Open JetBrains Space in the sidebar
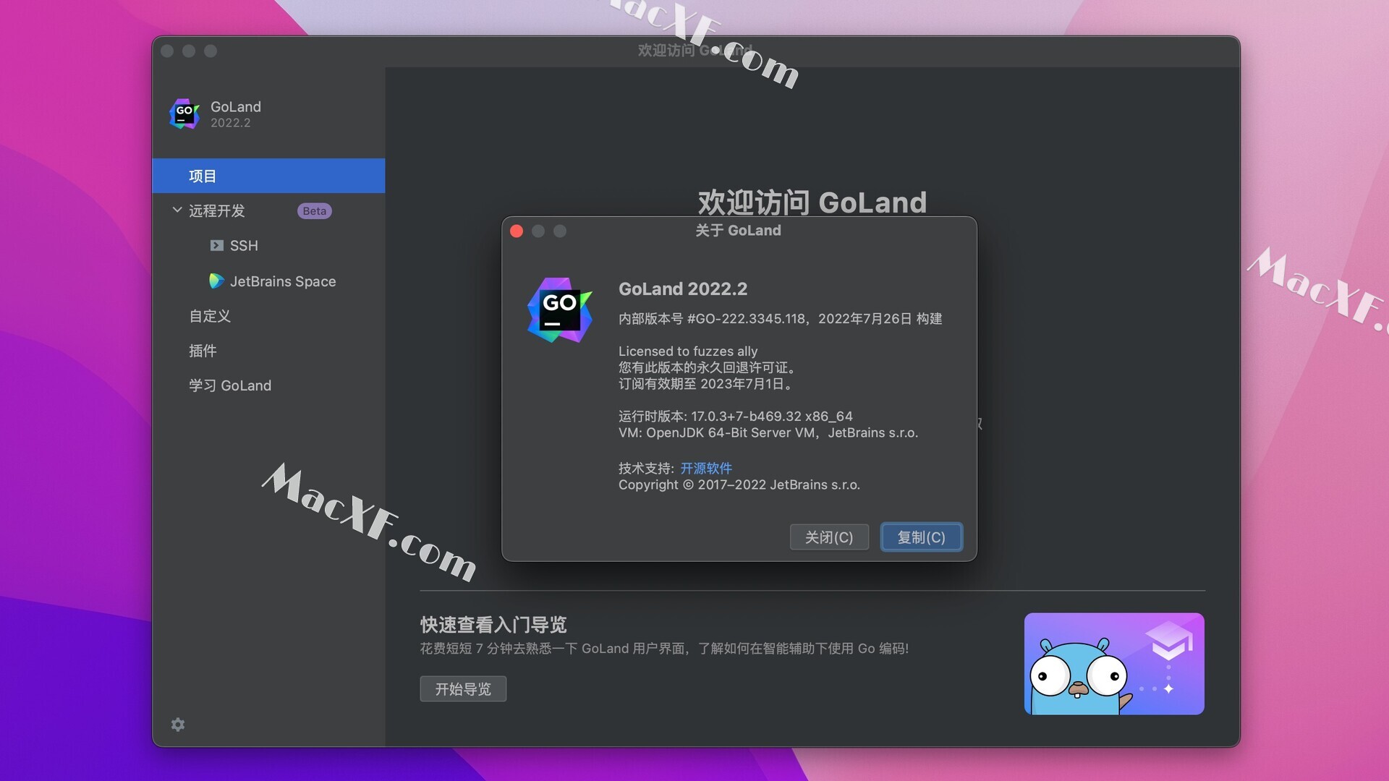1389x781 pixels. (282, 281)
